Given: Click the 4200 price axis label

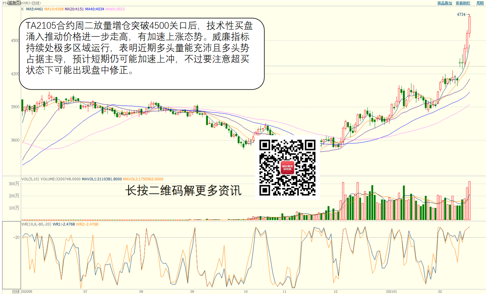Looking at the screenshot, I should pyautogui.click(x=15, y=74).
